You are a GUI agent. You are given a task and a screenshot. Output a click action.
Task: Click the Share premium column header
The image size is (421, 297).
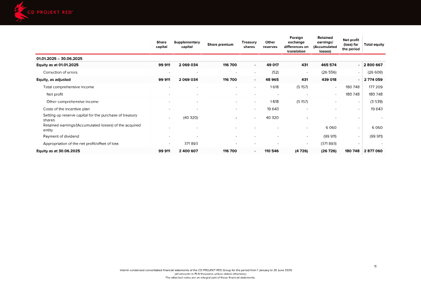coord(220,45)
